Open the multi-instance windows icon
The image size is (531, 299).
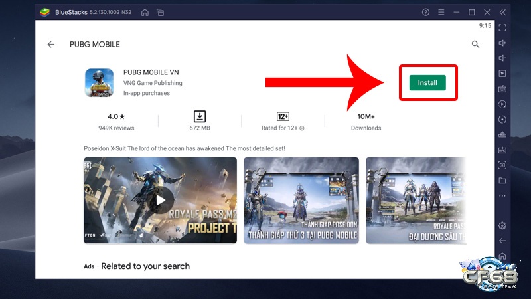point(160,13)
